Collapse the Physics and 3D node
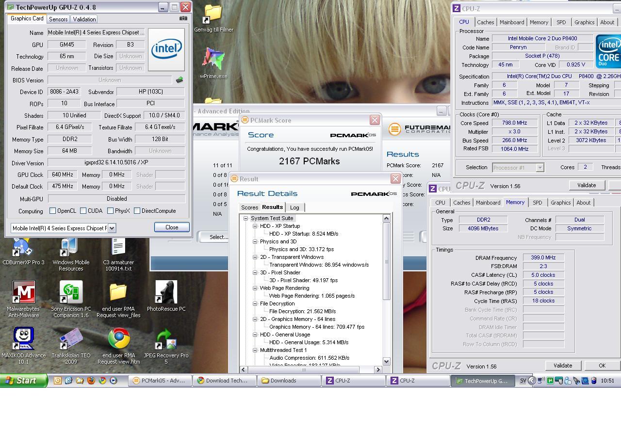621x430 pixels. [255, 241]
